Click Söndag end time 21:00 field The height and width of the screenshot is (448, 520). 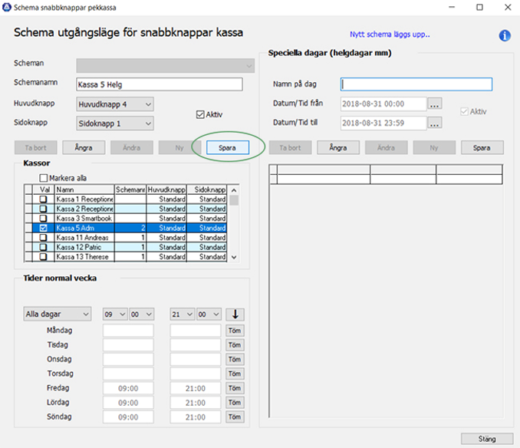click(x=196, y=417)
